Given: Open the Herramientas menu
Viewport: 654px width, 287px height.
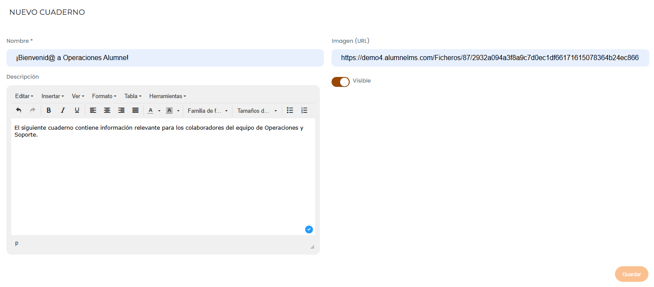Looking at the screenshot, I should coord(168,96).
